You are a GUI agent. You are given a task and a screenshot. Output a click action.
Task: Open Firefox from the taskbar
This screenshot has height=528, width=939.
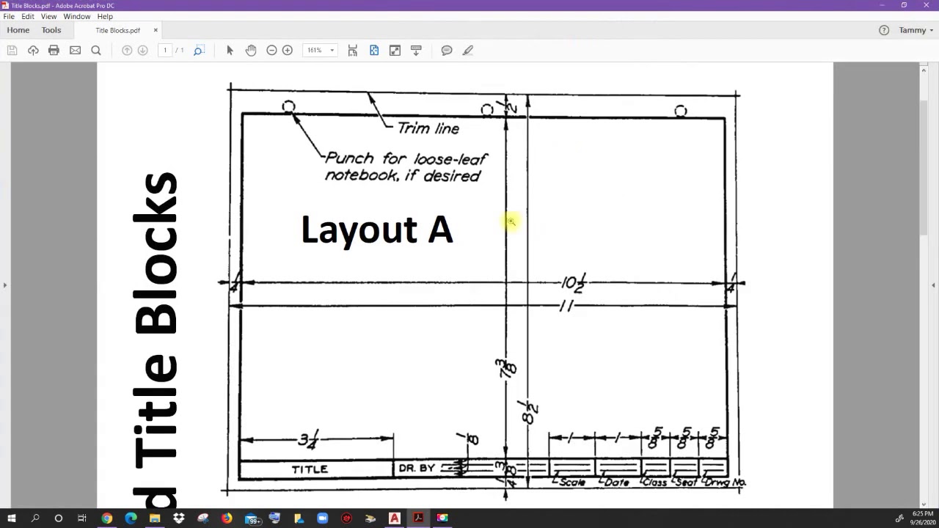pos(227,518)
